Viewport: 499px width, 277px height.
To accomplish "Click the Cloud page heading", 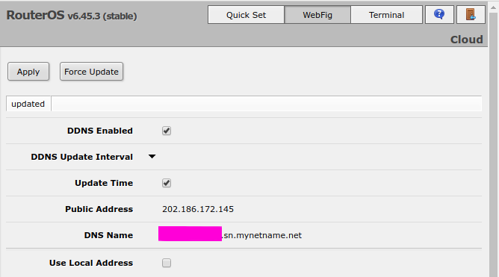I will pyautogui.click(x=467, y=40).
